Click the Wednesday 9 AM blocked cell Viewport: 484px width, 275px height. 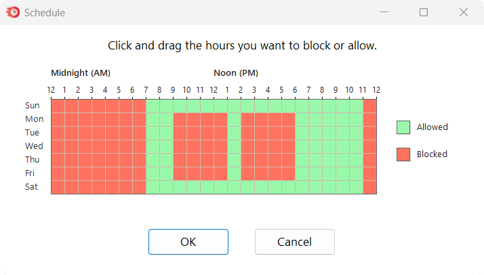click(x=180, y=146)
